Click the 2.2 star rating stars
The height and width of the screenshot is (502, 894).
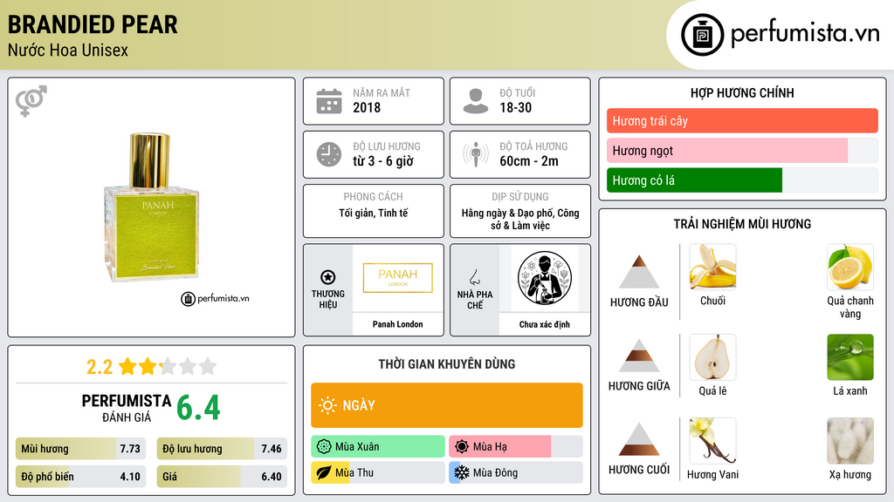168,366
